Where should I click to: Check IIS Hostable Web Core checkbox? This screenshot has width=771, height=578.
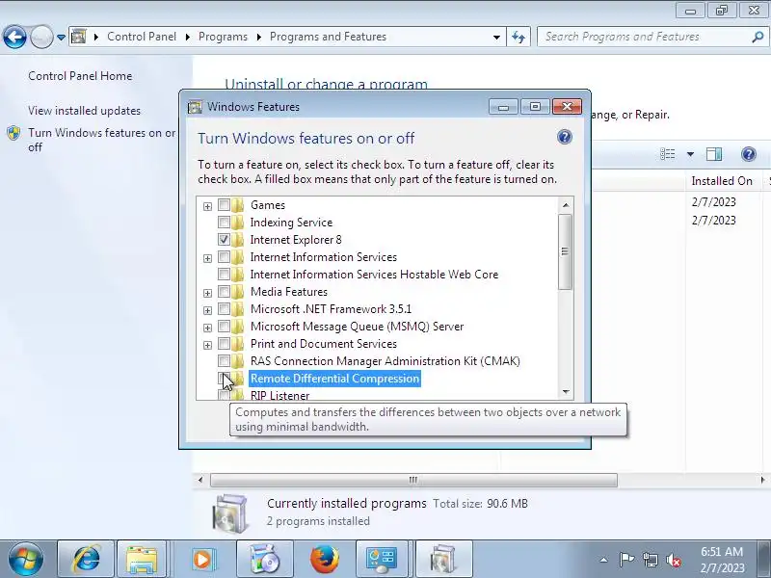[224, 274]
